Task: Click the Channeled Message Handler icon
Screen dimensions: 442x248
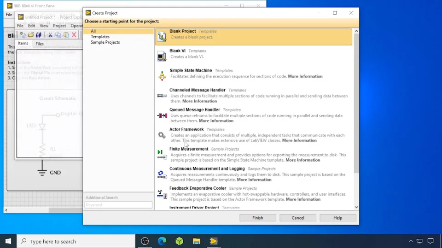Action: pyautogui.click(x=162, y=96)
